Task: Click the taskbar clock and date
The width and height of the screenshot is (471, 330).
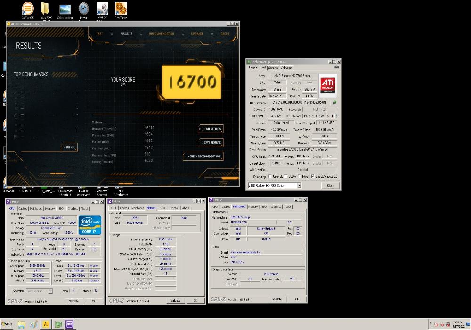Action: (458, 324)
